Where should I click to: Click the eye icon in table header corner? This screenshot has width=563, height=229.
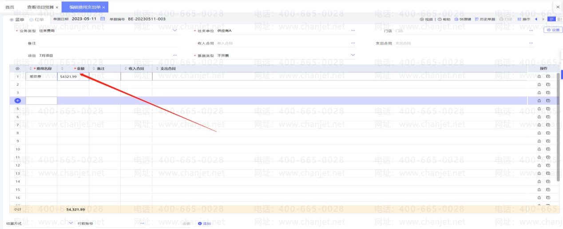tap(17, 68)
